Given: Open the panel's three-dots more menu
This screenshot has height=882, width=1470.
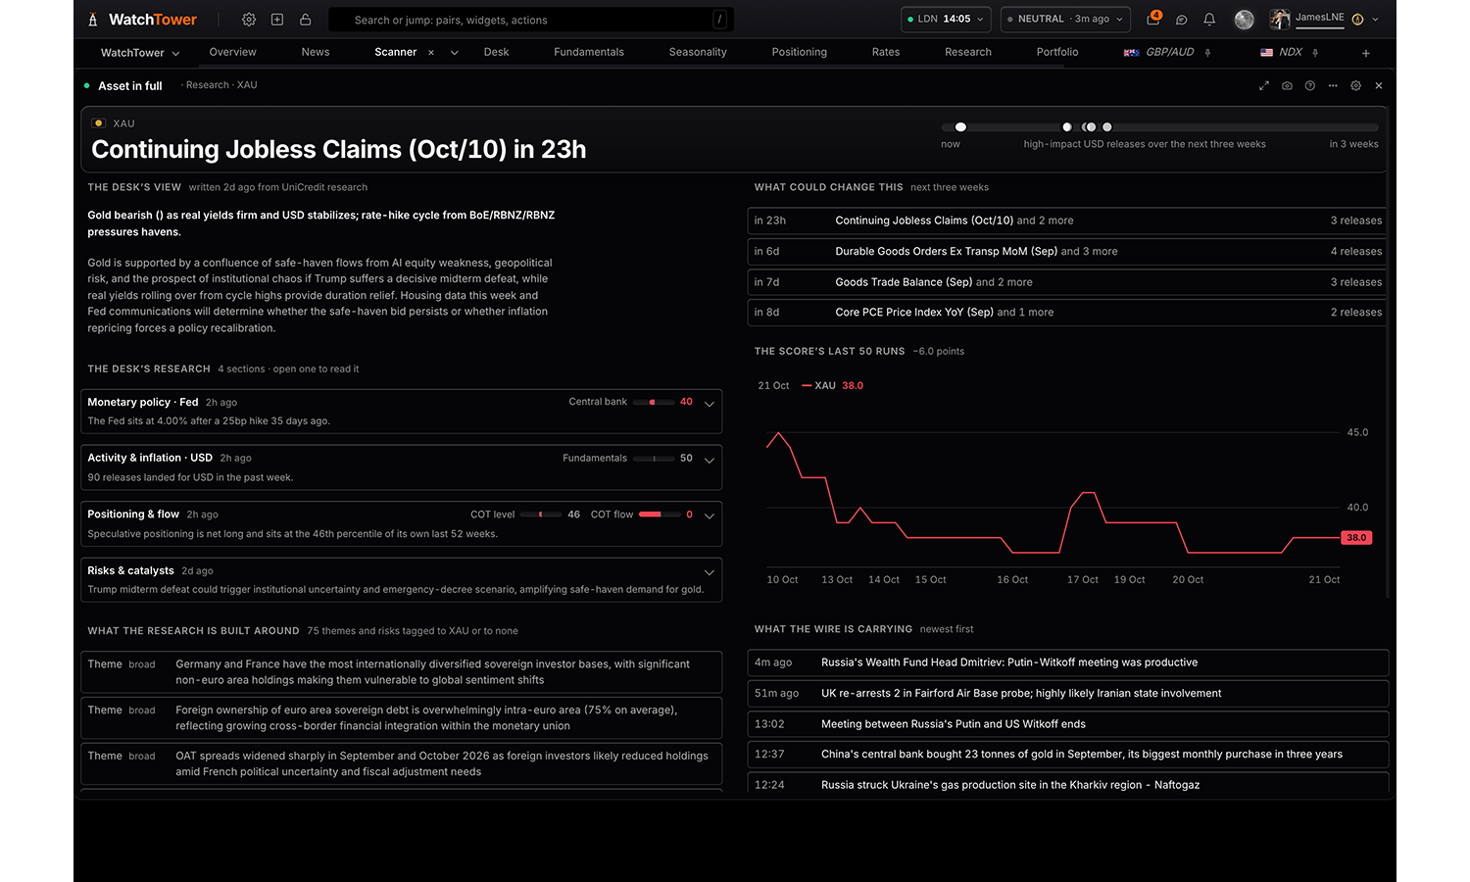Looking at the screenshot, I should tap(1333, 86).
